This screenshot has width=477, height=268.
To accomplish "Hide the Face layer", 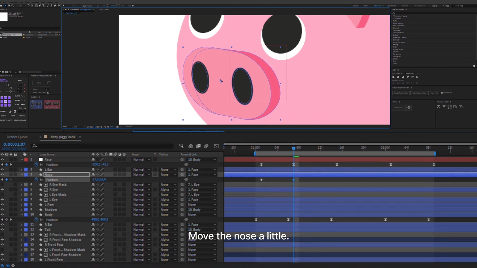I will [x=2, y=160].
